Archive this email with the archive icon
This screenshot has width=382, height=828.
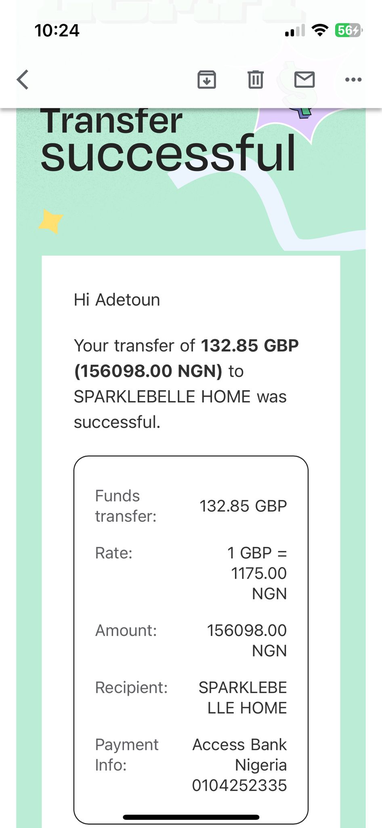(206, 79)
